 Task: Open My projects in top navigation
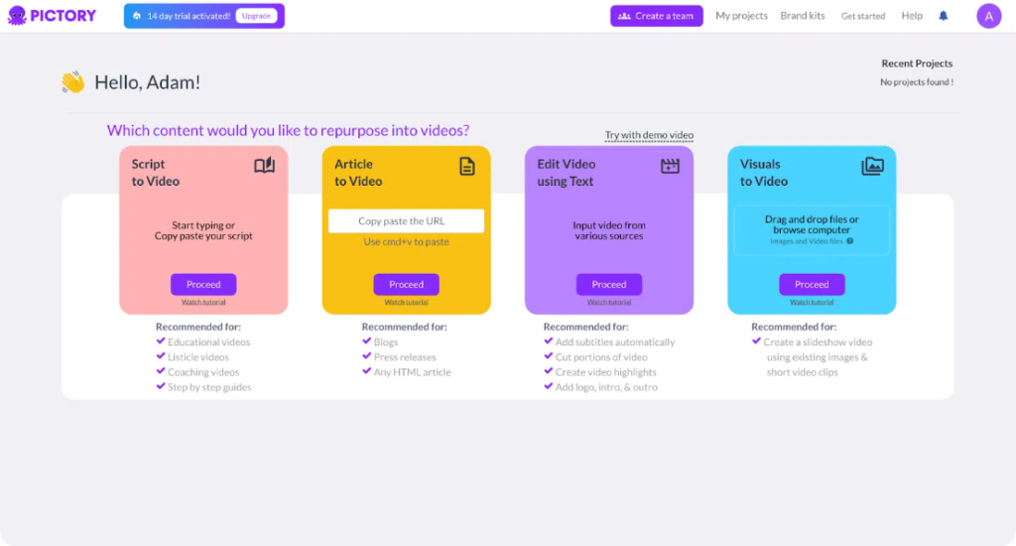741,16
